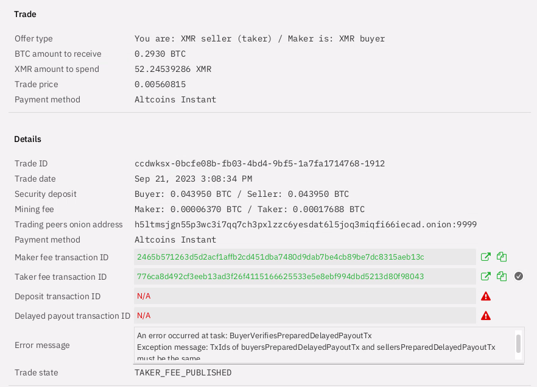Click the grey checkmark beside taker fee row
Screen dimensions: 537x387
tap(519, 276)
